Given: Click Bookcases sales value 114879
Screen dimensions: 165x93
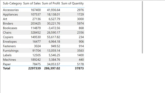Looking at the screenshot, I should tap(36, 28).
